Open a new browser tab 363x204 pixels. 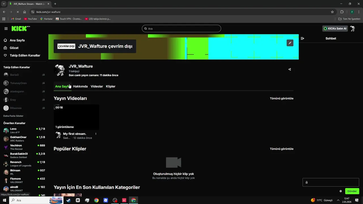click(x=55, y=4)
